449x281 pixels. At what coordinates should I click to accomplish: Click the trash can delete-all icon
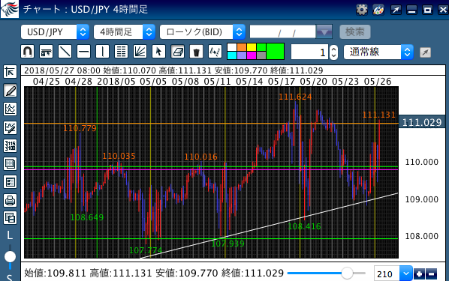pos(196,52)
